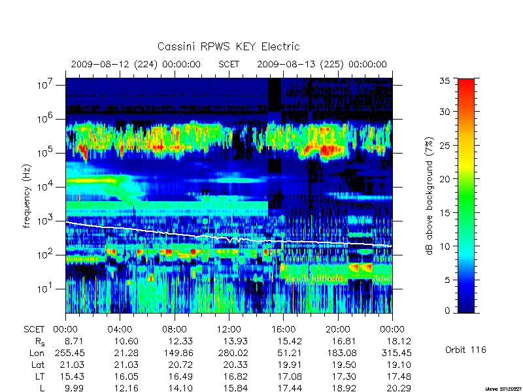Click the latitude value '19.91'
523x392 pixels.
290,365
